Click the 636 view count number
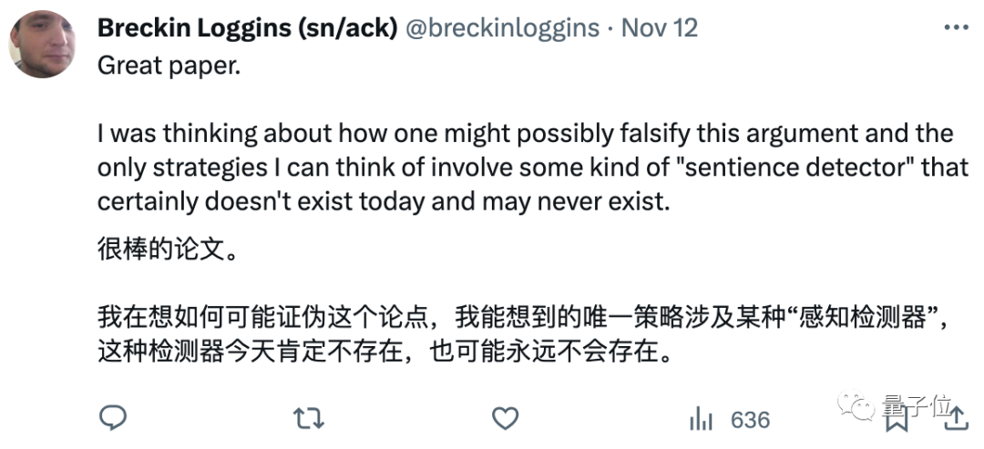984x449 pixels. 750,420
